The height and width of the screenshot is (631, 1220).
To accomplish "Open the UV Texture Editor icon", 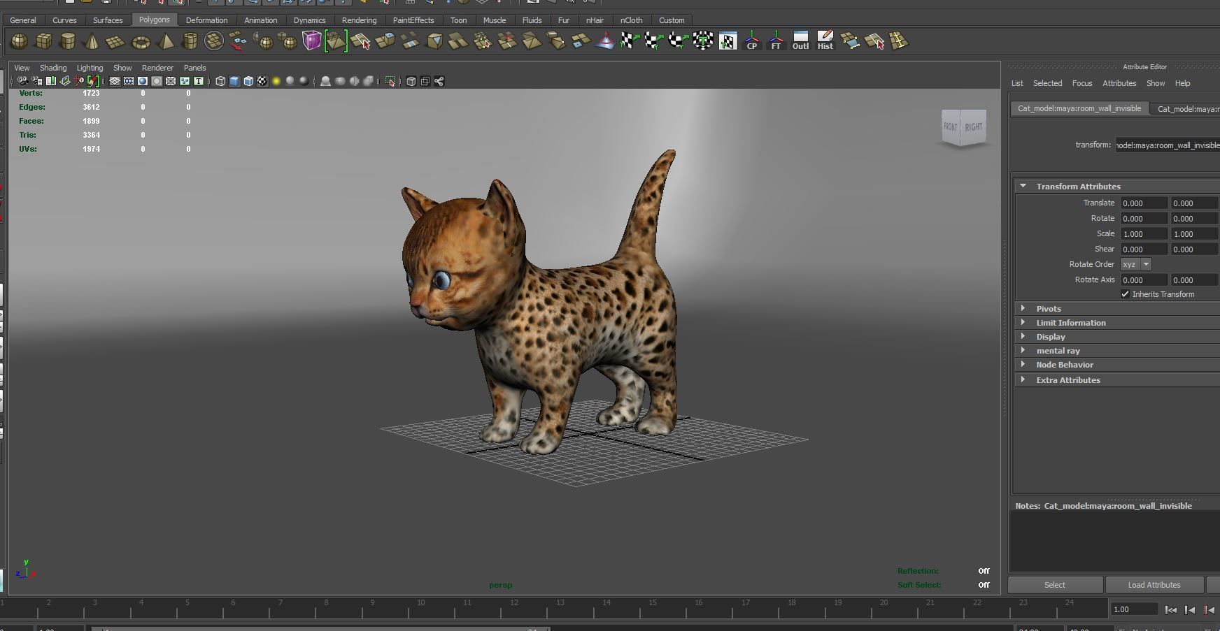I will coord(728,41).
